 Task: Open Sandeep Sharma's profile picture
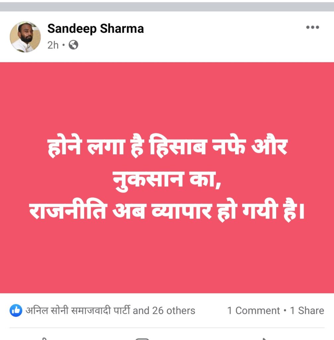pos(25,37)
